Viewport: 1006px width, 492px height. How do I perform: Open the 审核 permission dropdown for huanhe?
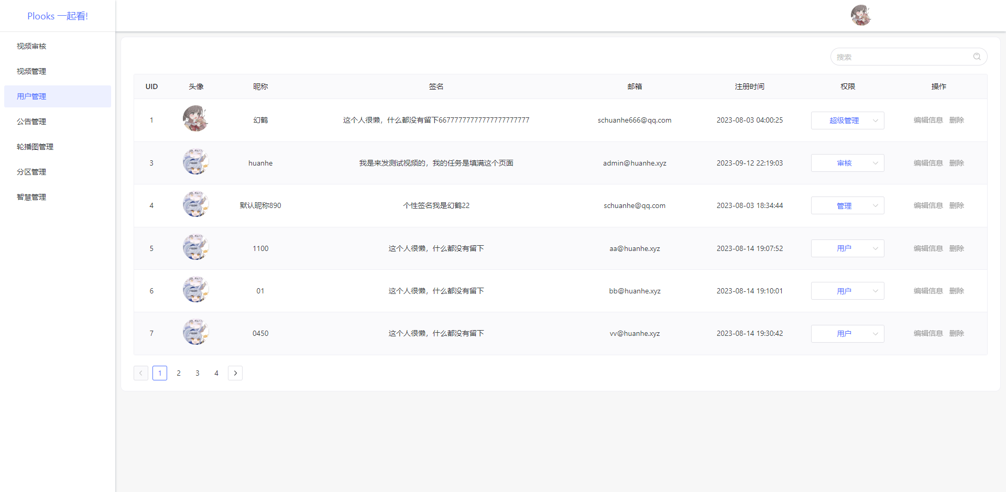(847, 163)
